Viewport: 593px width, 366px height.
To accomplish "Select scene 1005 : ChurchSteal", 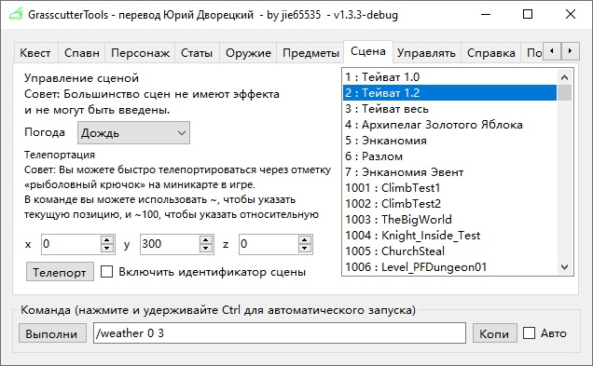I will (449, 251).
